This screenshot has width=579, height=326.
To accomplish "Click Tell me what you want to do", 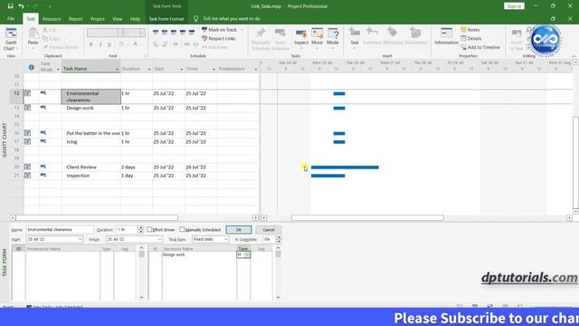I will pyautogui.click(x=232, y=18).
